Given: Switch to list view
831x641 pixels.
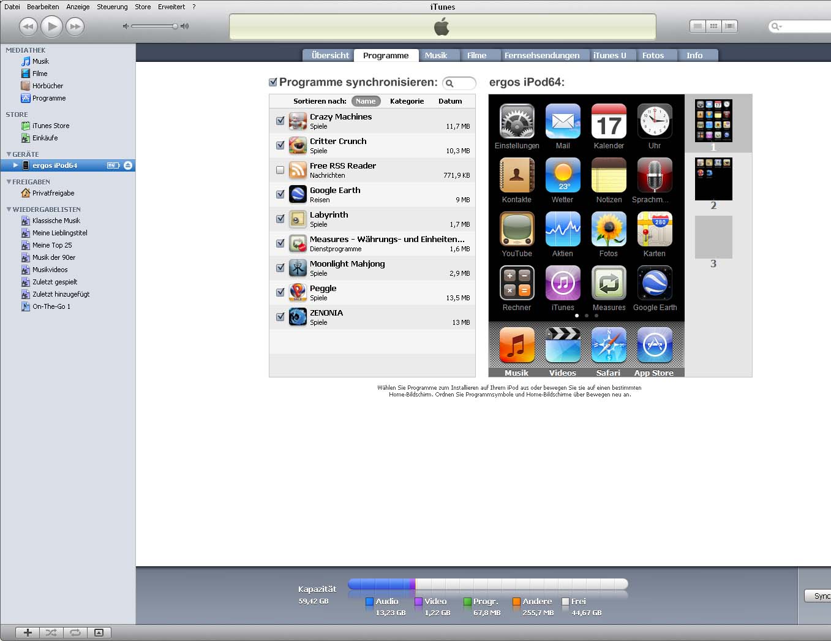Looking at the screenshot, I should (698, 26).
